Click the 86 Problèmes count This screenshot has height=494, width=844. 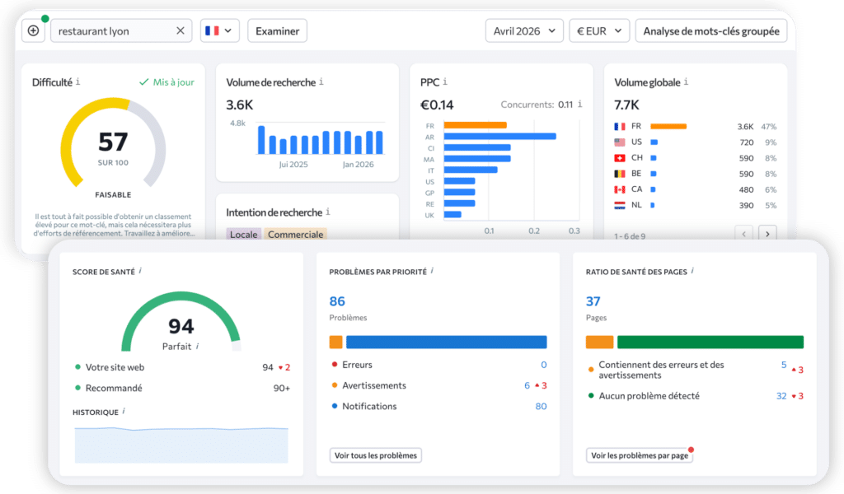point(337,301)
